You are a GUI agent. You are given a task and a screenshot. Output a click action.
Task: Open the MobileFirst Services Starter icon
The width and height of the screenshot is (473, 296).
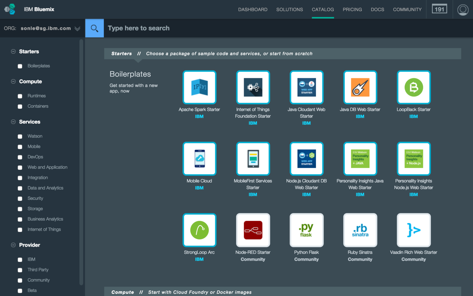[253, 159]
